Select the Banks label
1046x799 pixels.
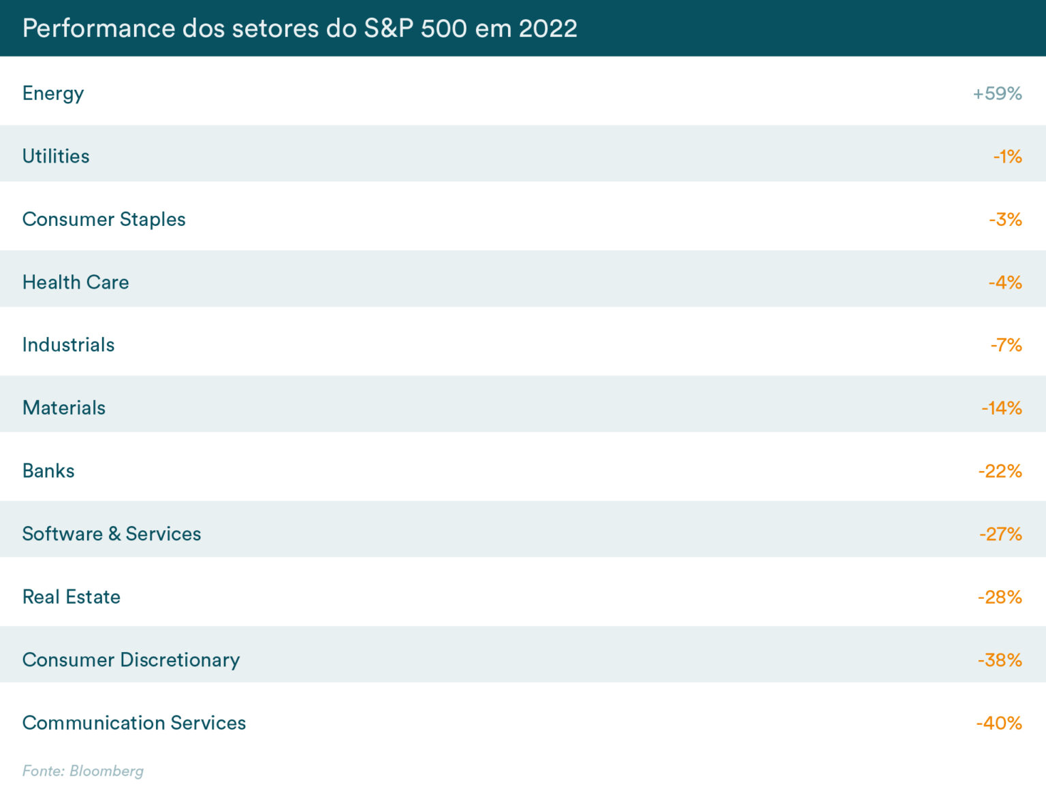(x=48, y=470)
